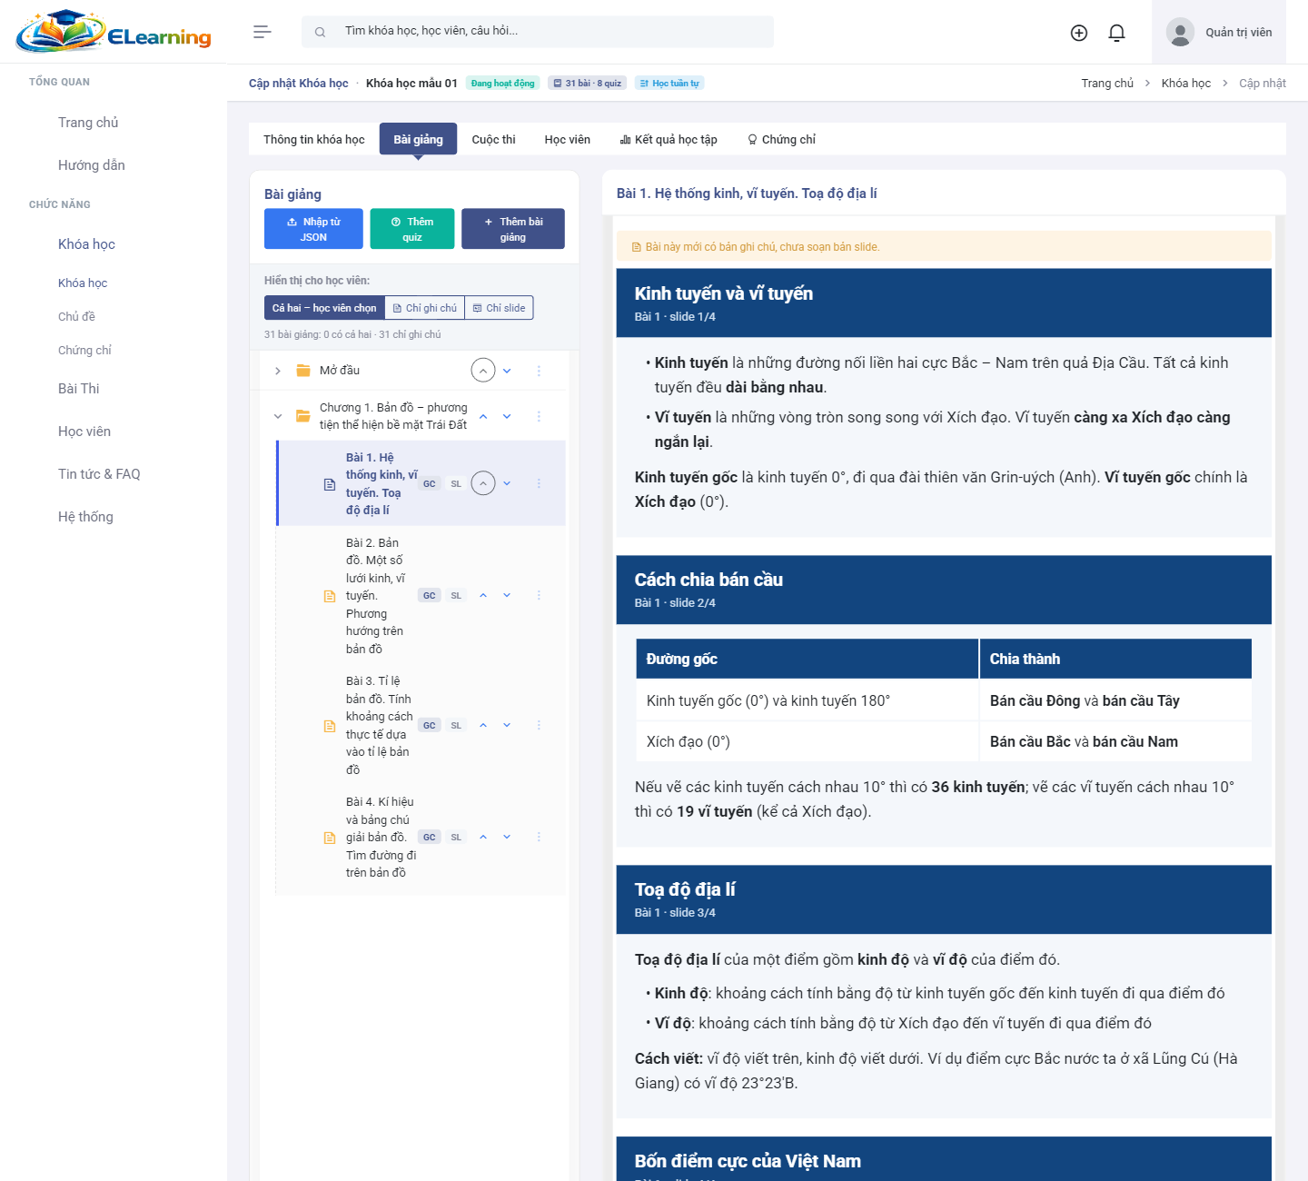The height and width of the screenshot is (1181, 1308).
Task: Switch display mode to 'Chỉ ghi chú'
Action: click(x=425, y=308)
